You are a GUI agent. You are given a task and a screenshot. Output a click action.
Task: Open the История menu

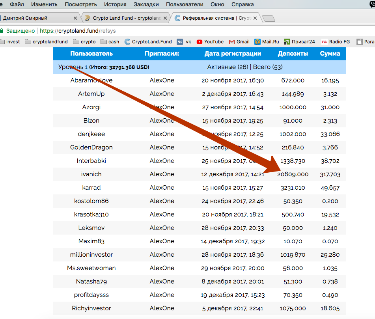coord(115,4)
